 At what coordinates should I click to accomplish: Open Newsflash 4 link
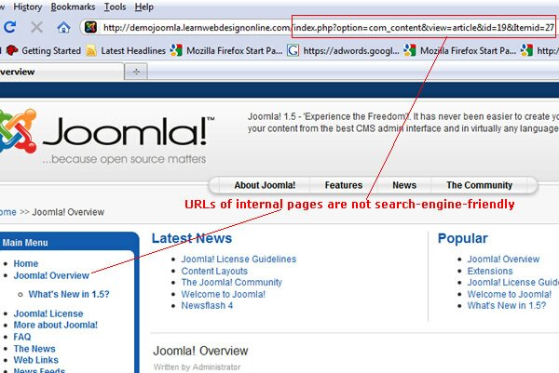click(x=207, y=305)
